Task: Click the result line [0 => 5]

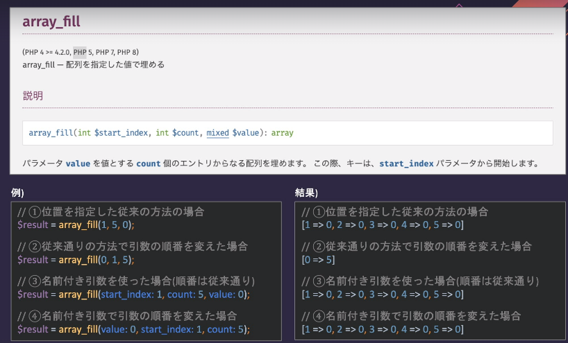Action: (x=318, y=260)
